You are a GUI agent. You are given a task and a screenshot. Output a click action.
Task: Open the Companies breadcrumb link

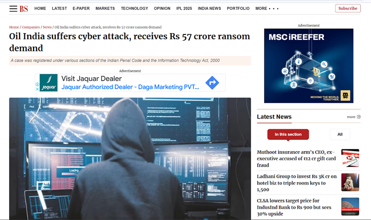tap(31, 27)
